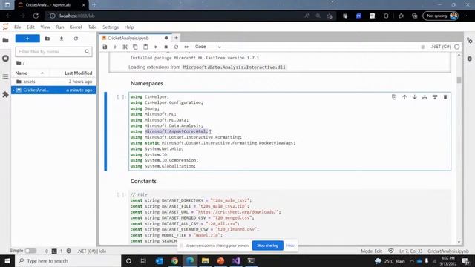This screenshot has height=267, width=475.
Task: Cut the selected cell with scissors icon
Action: coord(125,47)
